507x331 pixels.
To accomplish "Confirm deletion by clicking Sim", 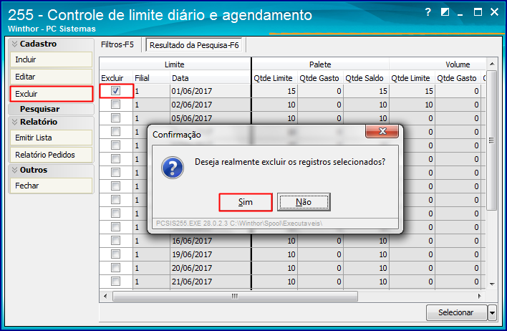I will [246, 202].
